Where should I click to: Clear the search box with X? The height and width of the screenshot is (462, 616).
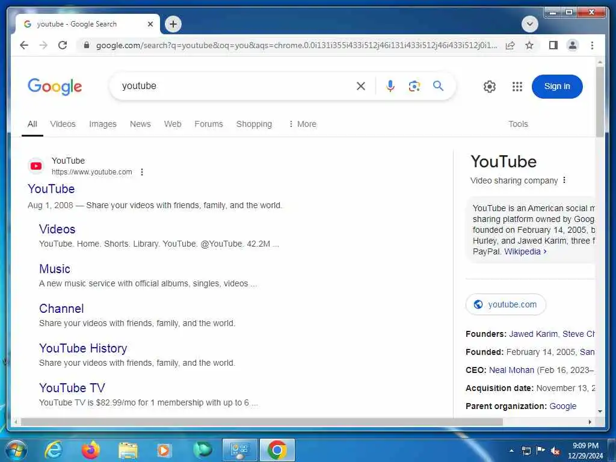click(x=361, y=86)
